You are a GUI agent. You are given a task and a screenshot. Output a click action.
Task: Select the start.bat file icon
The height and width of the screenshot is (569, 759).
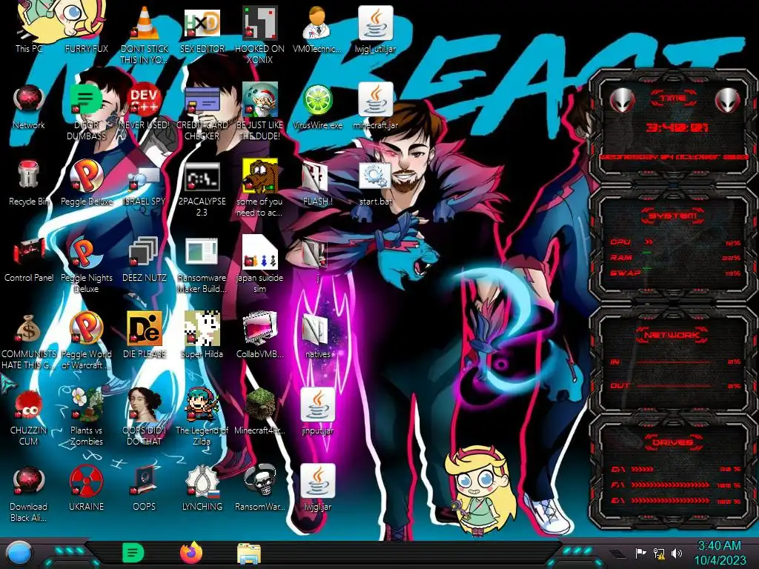click(376, 176)
